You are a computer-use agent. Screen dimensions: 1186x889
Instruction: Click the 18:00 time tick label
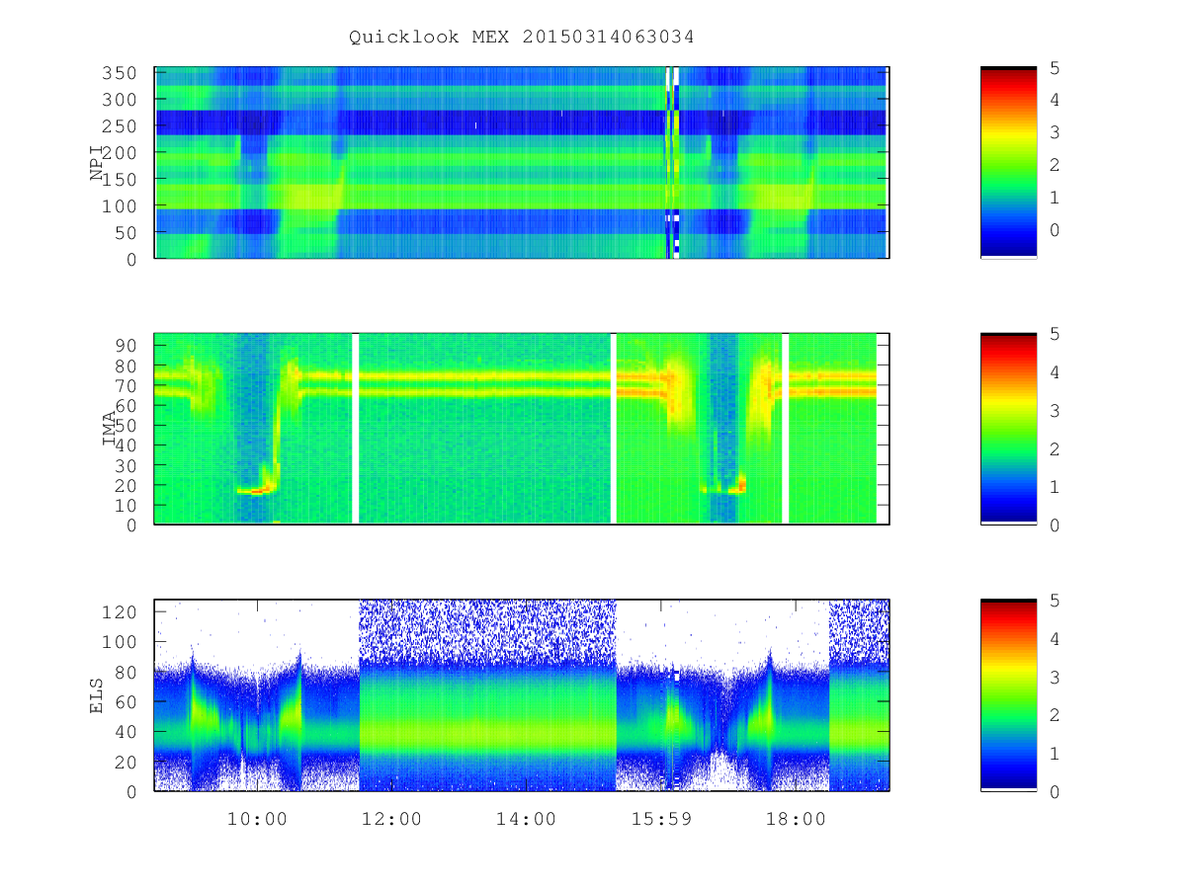(x=797, y=819)
